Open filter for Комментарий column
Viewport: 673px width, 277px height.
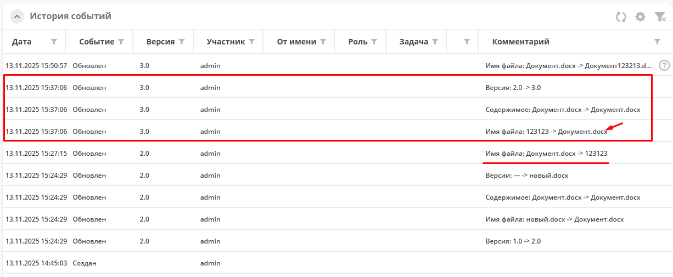[x=657, y=42]
